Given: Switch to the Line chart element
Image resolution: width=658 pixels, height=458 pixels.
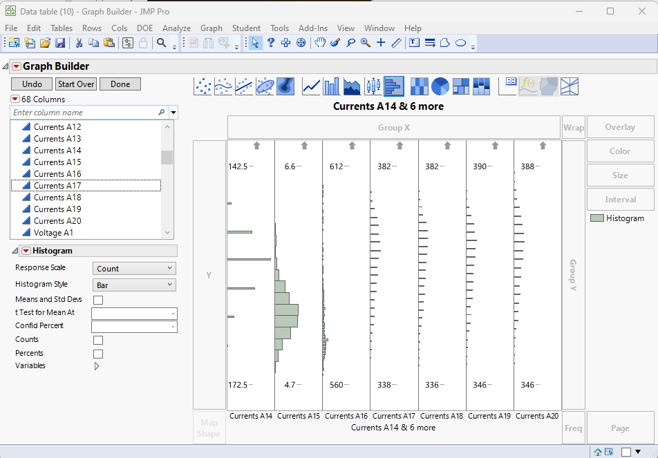Looking at the screenshot, I should pos(311,86).
